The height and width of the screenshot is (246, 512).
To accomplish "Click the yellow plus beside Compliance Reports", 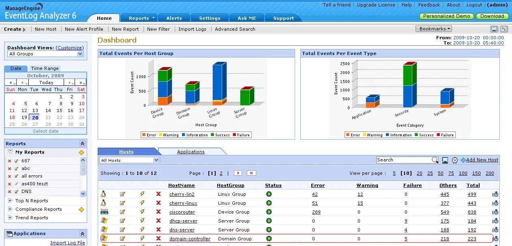I will pos(81,210).
